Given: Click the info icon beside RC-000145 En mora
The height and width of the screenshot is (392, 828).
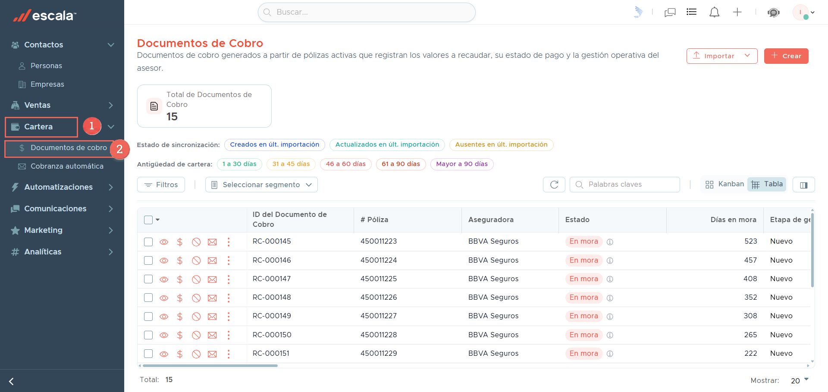Looking at the screenshot, I should 610,242.
